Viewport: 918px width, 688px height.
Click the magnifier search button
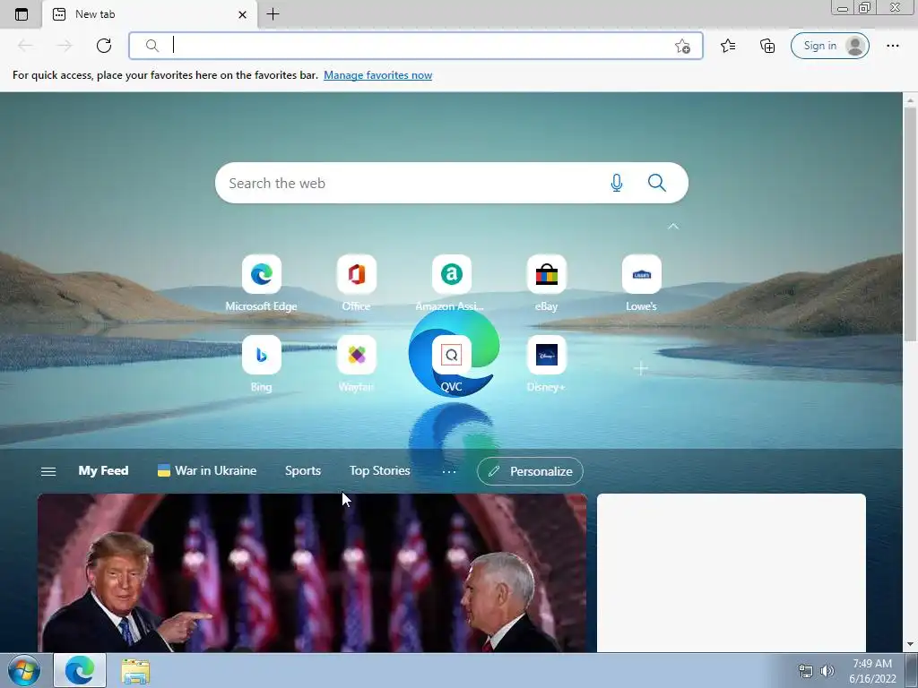tap(657, 183)
